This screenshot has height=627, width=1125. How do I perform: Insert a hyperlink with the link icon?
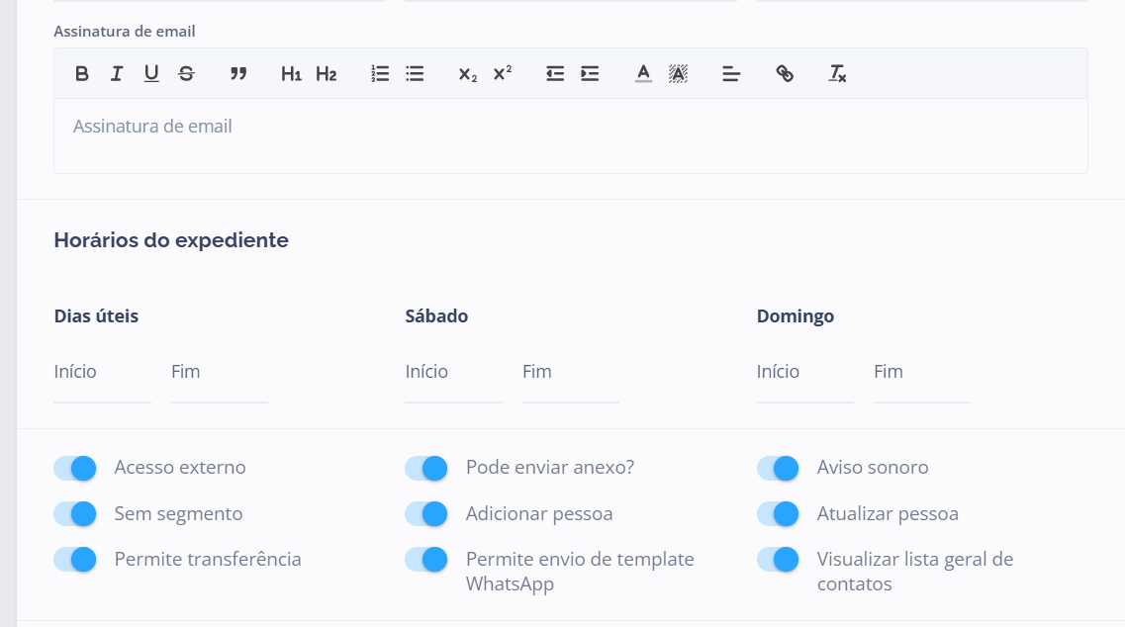785,73
